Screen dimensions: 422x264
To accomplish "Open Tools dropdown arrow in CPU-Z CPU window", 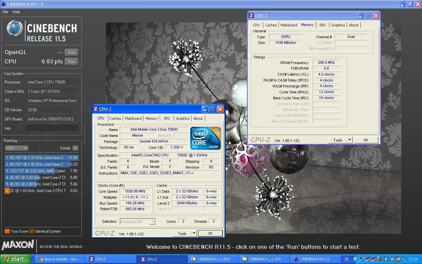I will tap(194, 233).
